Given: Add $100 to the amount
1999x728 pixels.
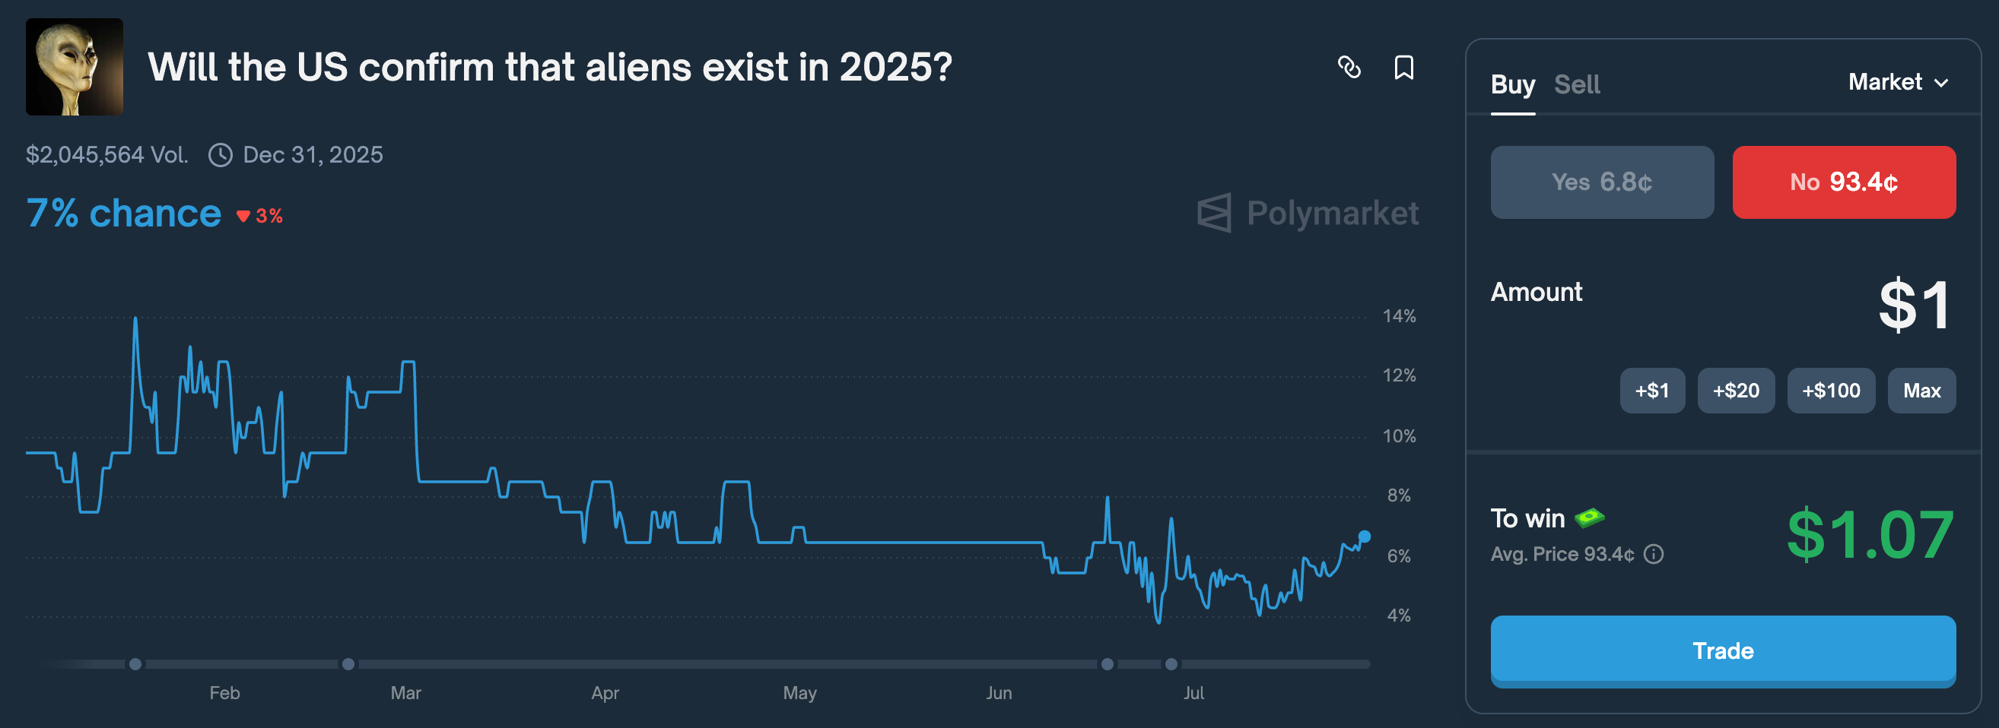Looking at the screenshot, I should pyautogui.click(x=1831, y=391).
